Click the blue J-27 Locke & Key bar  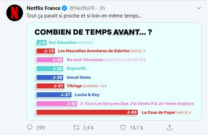pos(54,95)
